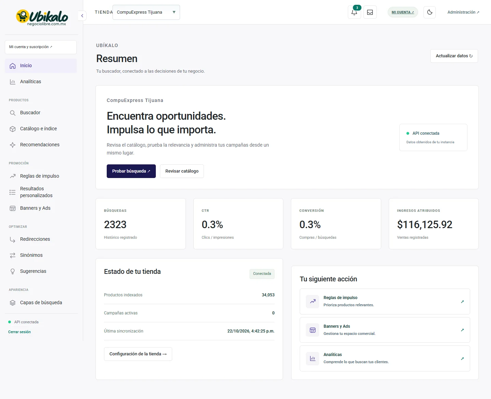Open Mi cuenta y suscripción
This screenshot has width=491, height=399.
point(41,47)
